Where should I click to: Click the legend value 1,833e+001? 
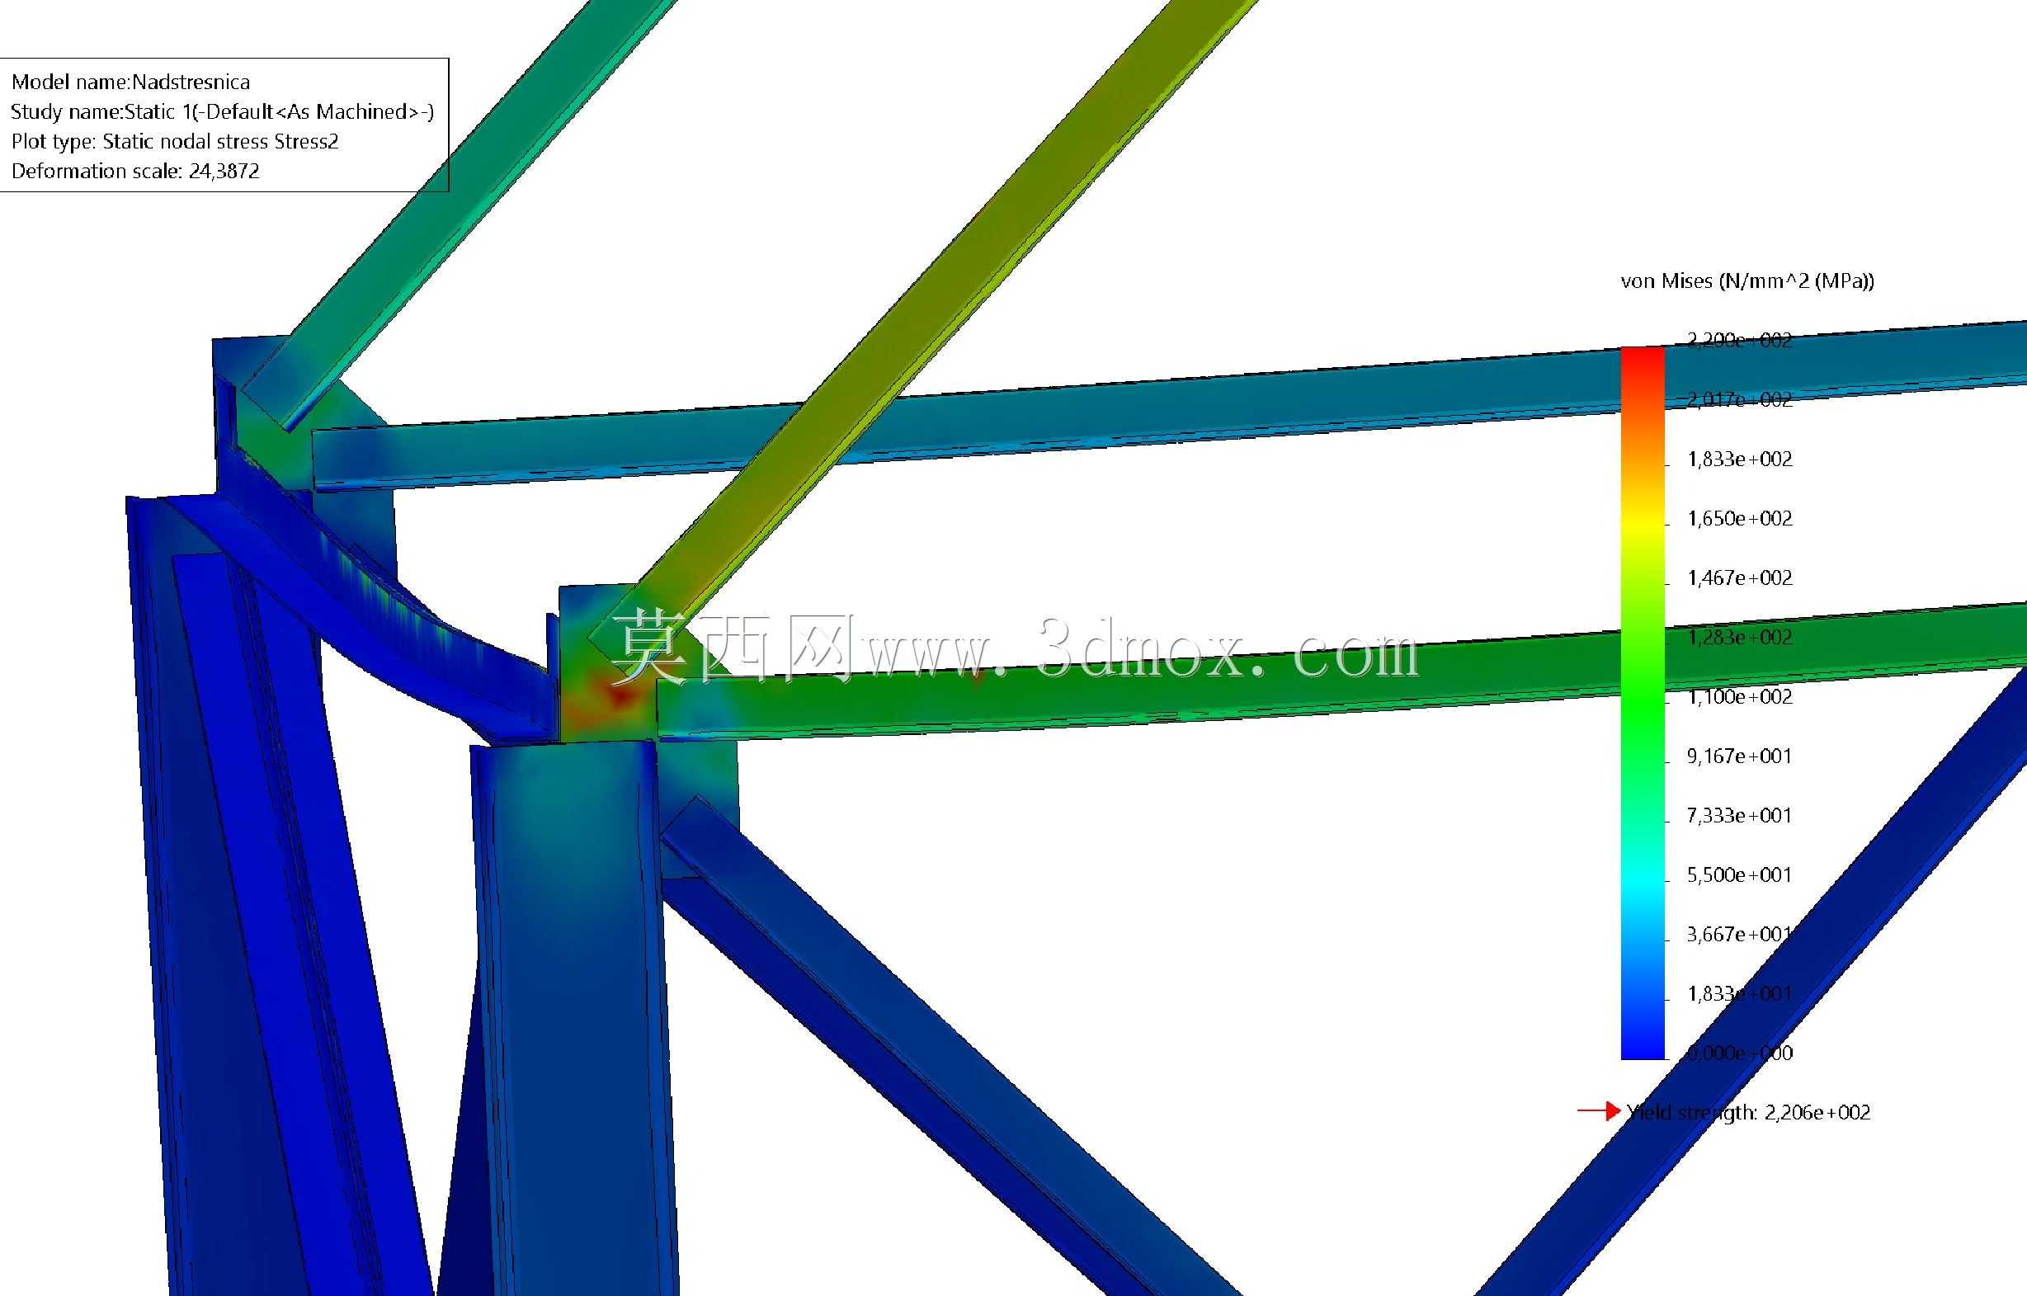(1739, 993)
